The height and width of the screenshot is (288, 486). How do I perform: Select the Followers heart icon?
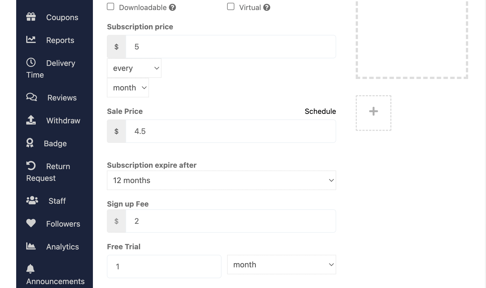(31, 223)
